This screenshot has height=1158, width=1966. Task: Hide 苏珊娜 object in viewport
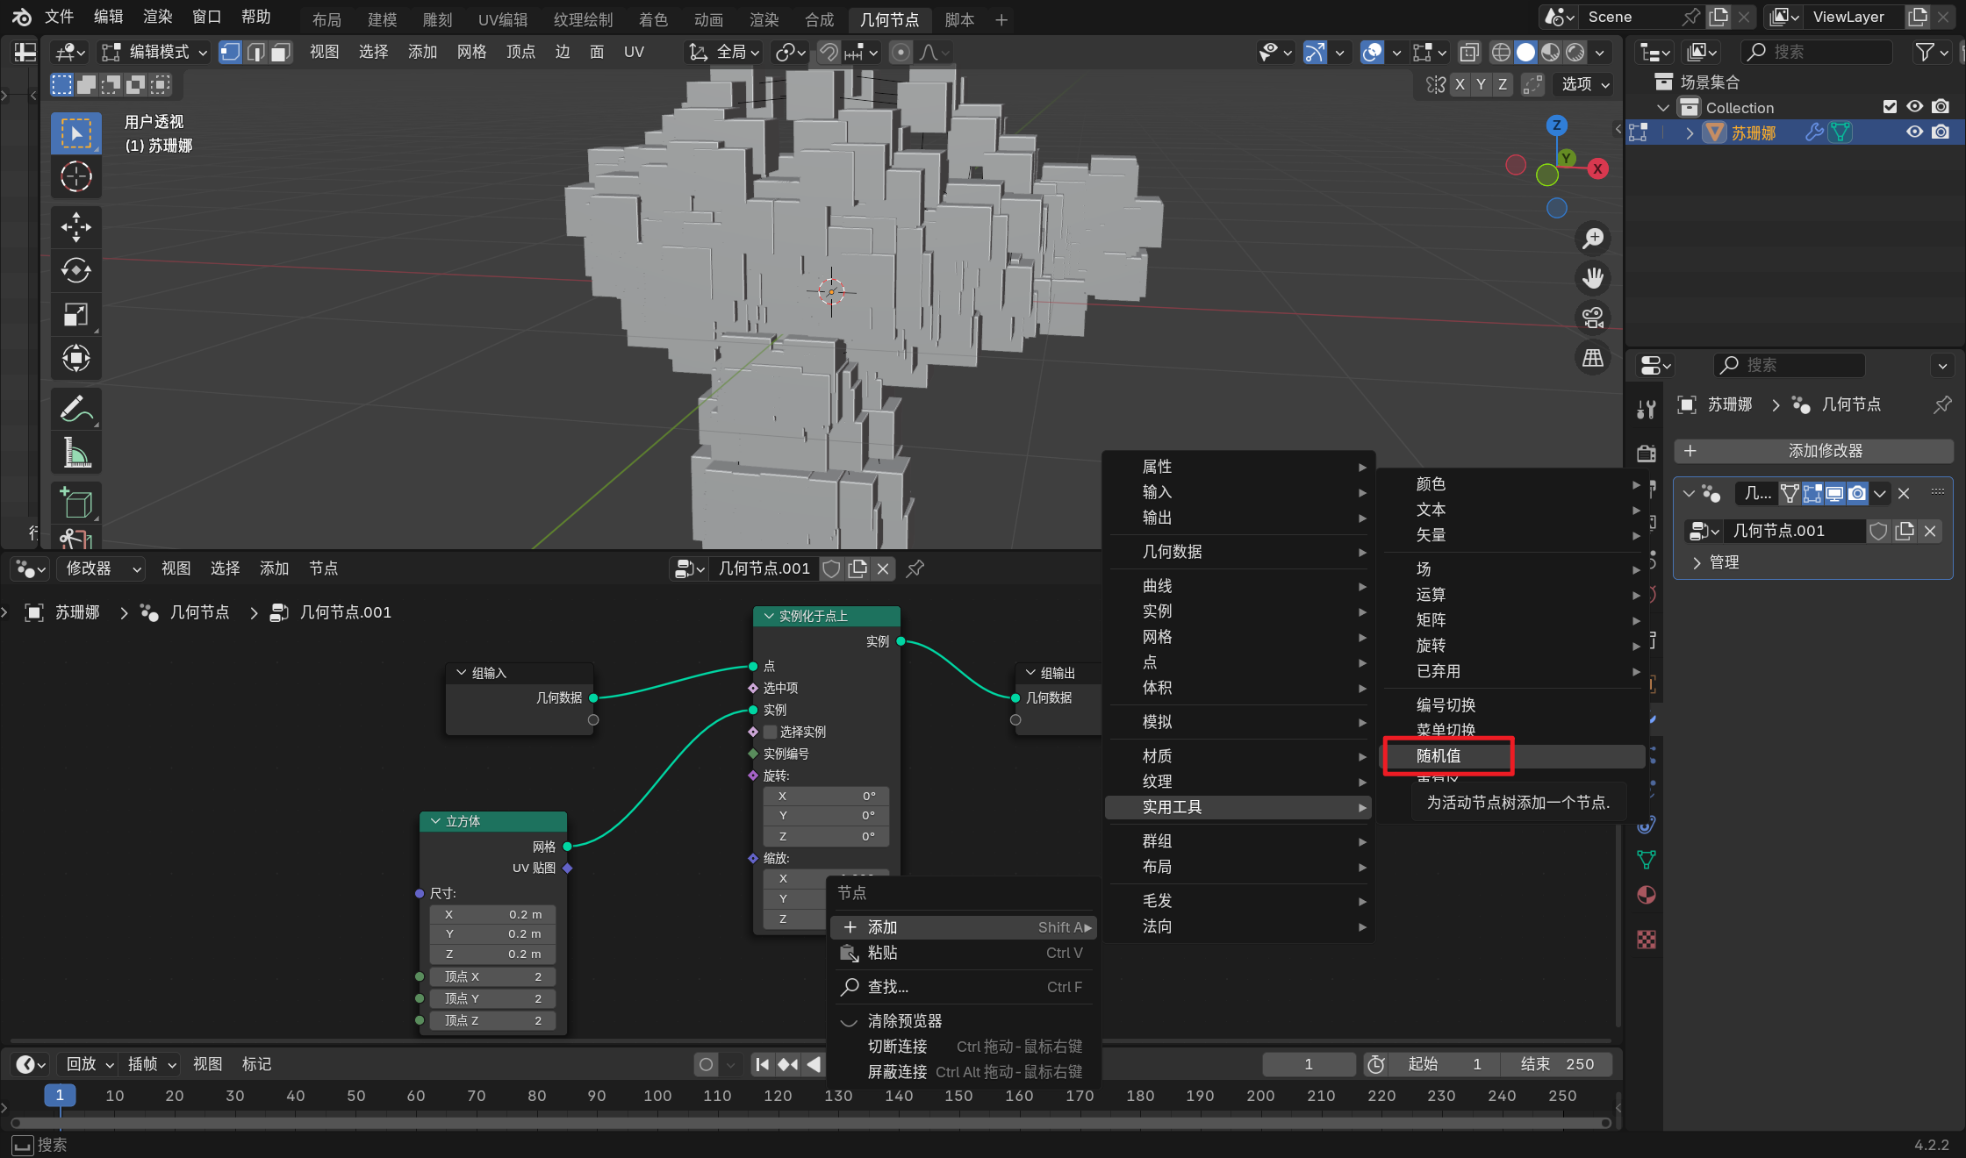tap(1915, 132)
